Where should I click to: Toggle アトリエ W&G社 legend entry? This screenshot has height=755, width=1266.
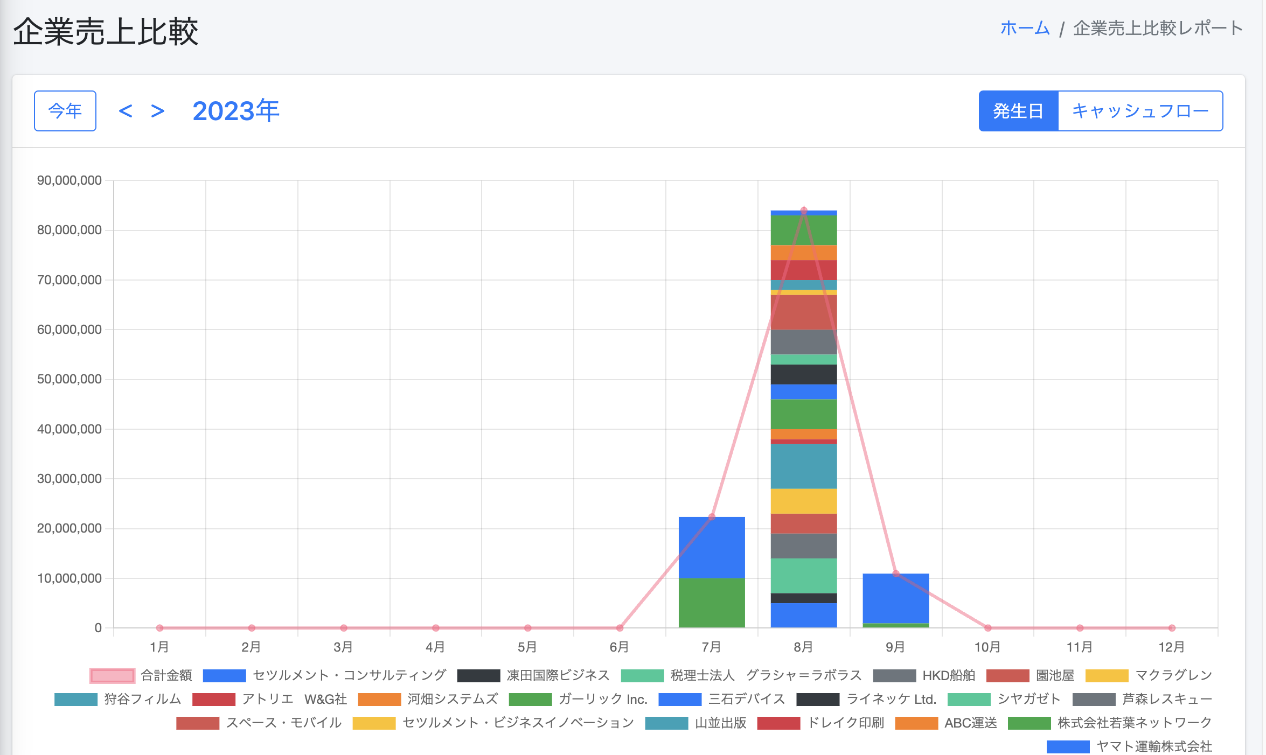270,699
